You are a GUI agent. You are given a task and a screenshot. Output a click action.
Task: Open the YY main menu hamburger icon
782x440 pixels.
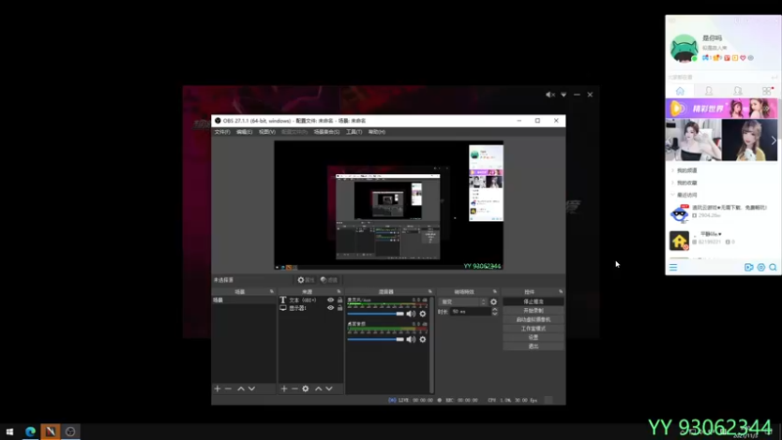pos(673,267)
